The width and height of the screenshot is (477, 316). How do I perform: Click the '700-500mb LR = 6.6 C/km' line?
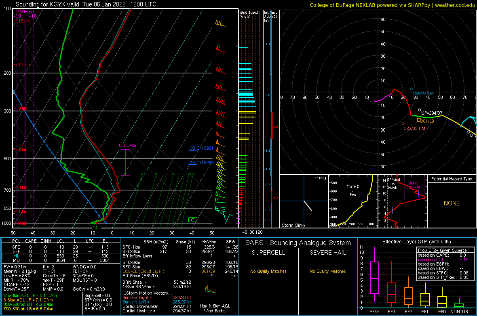28,309
